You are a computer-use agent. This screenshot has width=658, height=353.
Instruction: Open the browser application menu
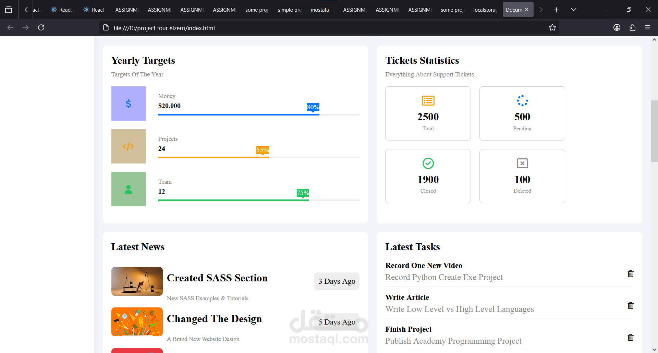pos(648,28)
